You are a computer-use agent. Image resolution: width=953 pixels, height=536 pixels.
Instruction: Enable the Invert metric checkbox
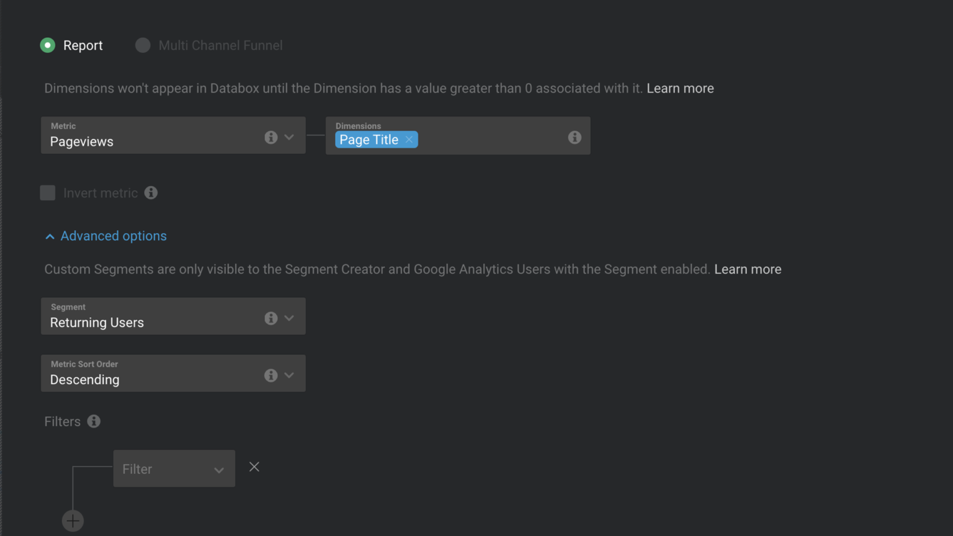(x=48, y=192)
